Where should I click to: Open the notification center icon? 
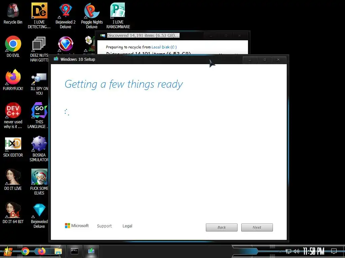(334, 251)
